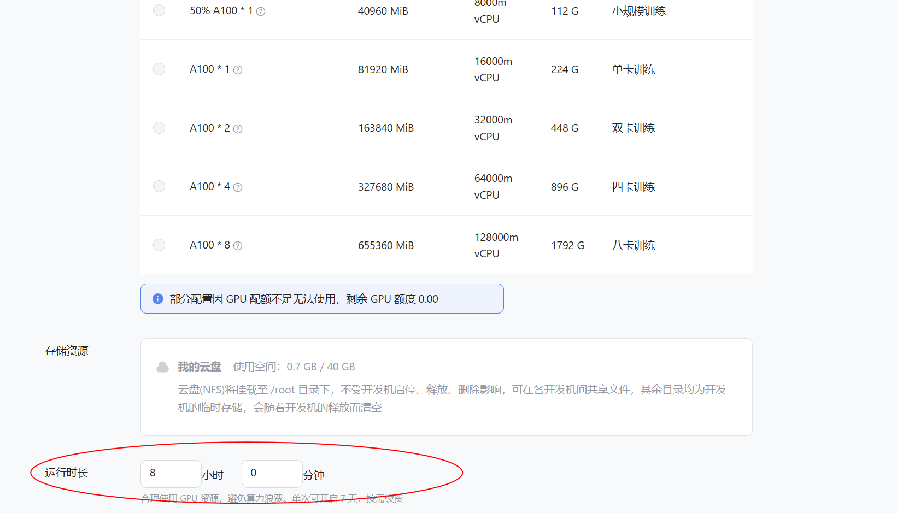Click the 使用空间: 0.7 GB / 40 GB text
The height and width of the screenshot is (513, 897).
coord(294,367)
